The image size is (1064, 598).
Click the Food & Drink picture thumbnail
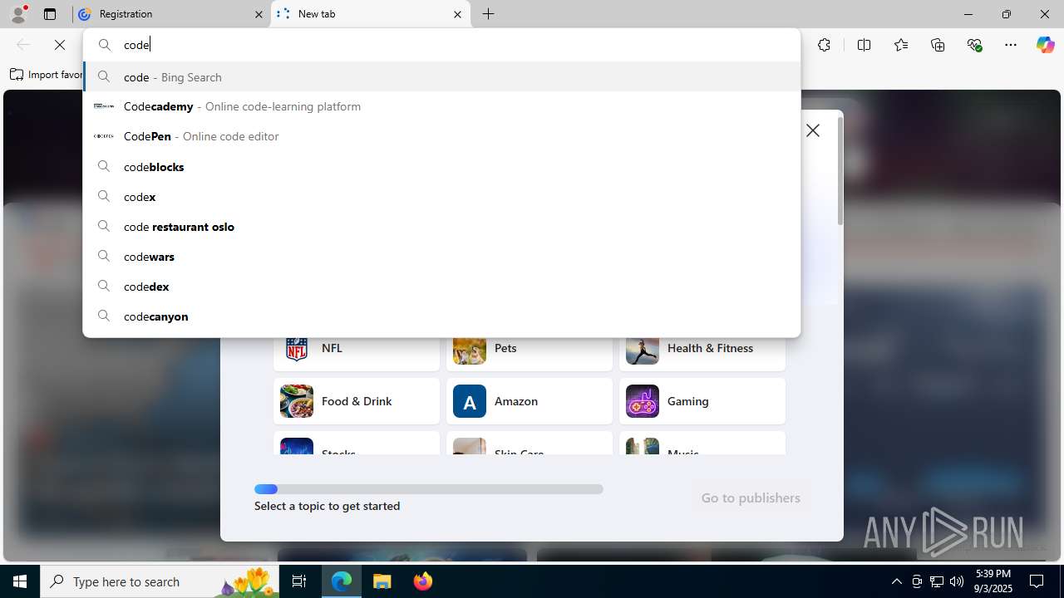click(297, 401)
